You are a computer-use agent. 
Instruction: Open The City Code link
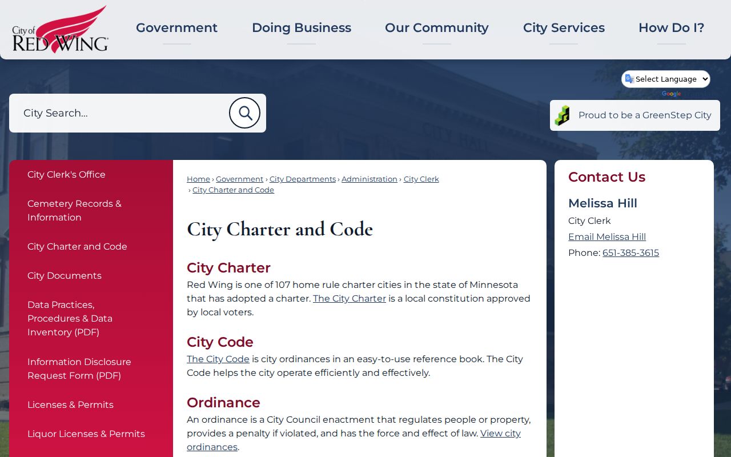(218, 359)
